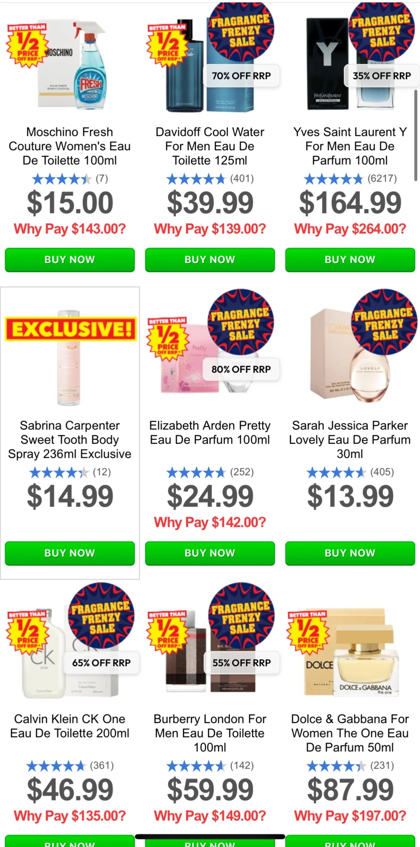The height and width of the screenshot is (847, 420).
Task: Buy Now the Yves Saint Laurent Y
Action: tap(350, 260)
